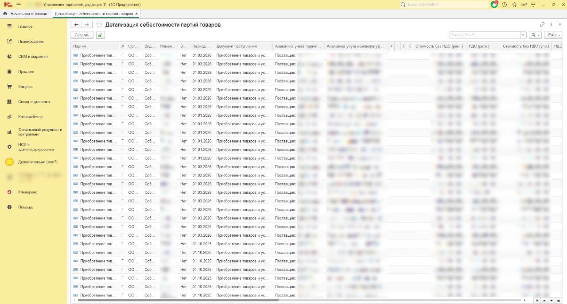Open the Еще dropdown menu

tap(553, 35)
